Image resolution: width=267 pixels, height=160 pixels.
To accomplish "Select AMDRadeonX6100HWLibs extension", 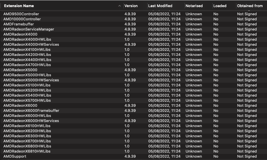I will tap(134, 126).
